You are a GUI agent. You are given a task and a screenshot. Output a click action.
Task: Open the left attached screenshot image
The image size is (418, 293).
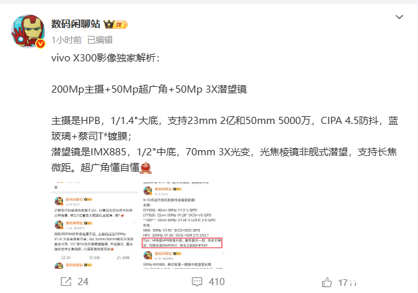coord(95,225)
